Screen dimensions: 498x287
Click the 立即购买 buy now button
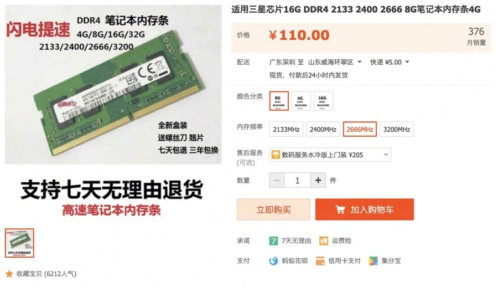click(273, 209)
